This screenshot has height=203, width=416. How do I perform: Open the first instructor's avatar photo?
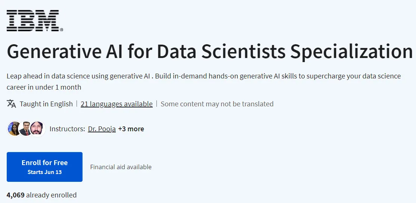tap(14, 129)
